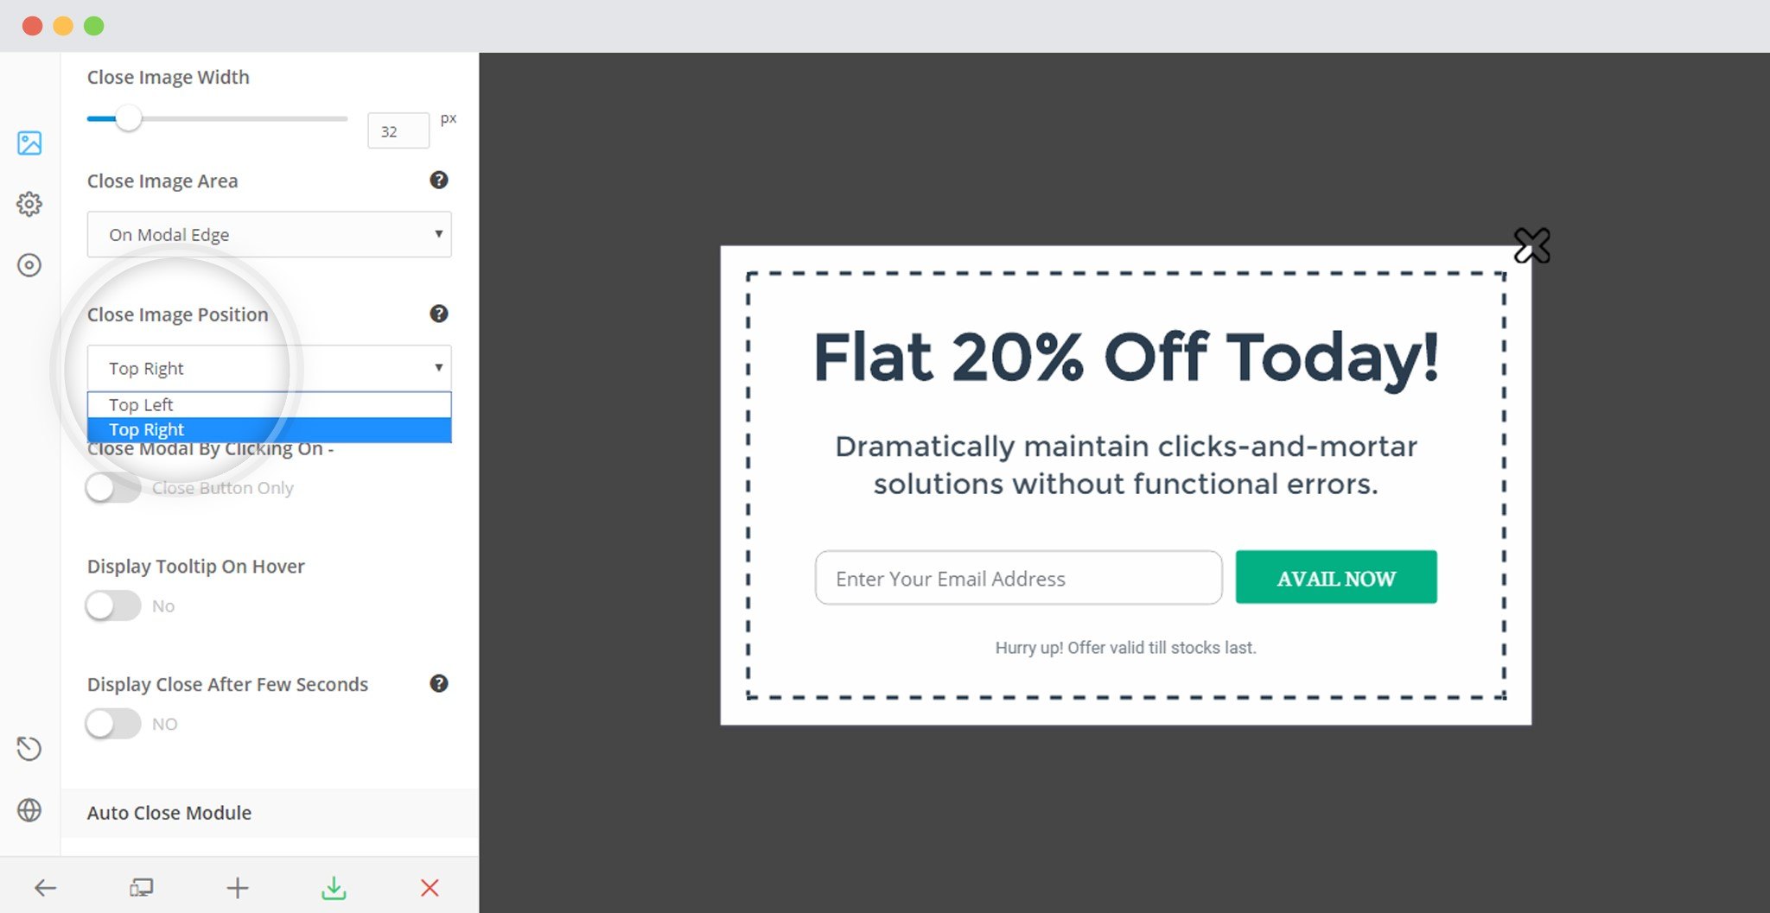Click the back arrow in bottom bar
1770x913 pixels.
click(x=45, y=887)
